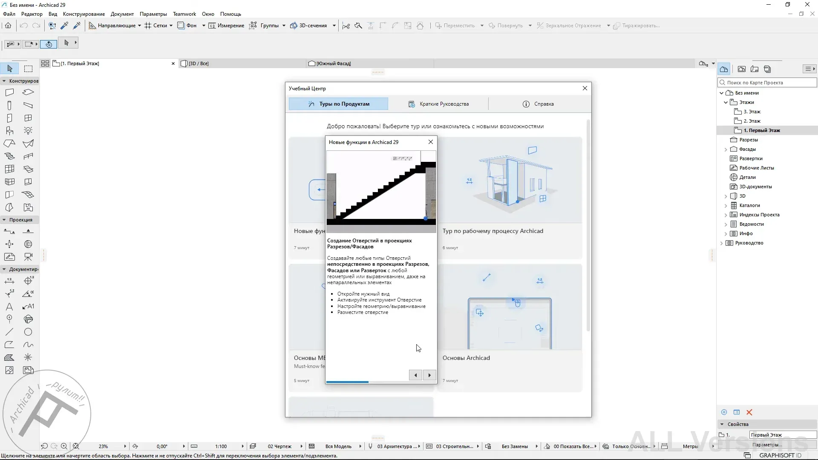The height and width of the screenshot is (460, 818).
Task: Open Направляющие dropdown arrow
Action: pyautogui.click(x=139, y=26)
